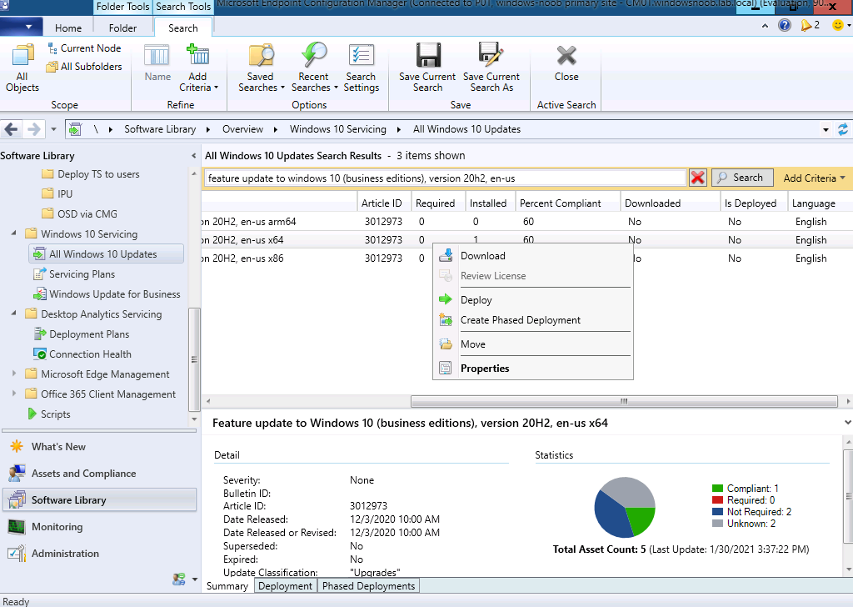Open Properties from the context menu
The image size is (853, 607).
pos(533,368)
